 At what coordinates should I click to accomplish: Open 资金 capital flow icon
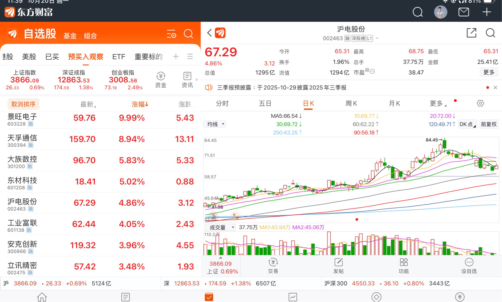click(161, 80)
